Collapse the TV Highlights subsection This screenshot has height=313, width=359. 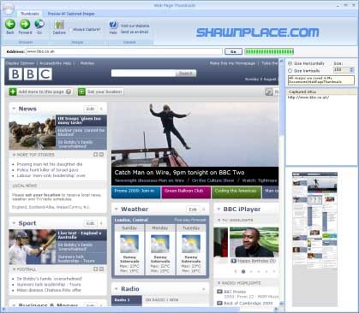[x=219, y=220]
